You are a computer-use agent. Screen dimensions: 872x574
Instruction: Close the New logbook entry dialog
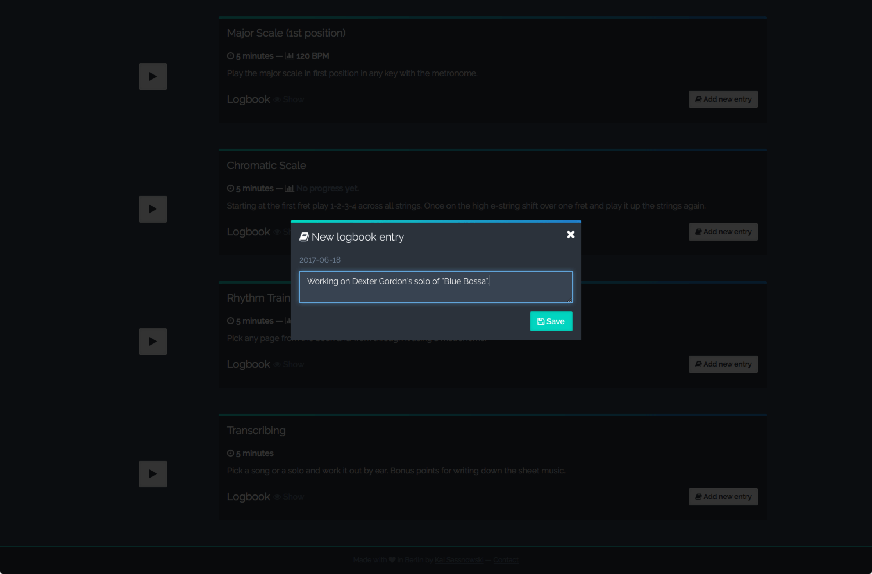point(571,234)
